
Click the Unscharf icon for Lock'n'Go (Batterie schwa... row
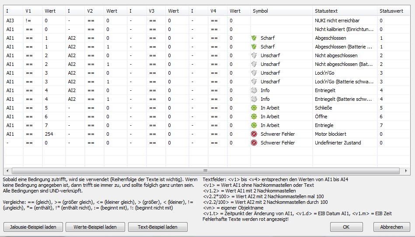click(254, 82)
